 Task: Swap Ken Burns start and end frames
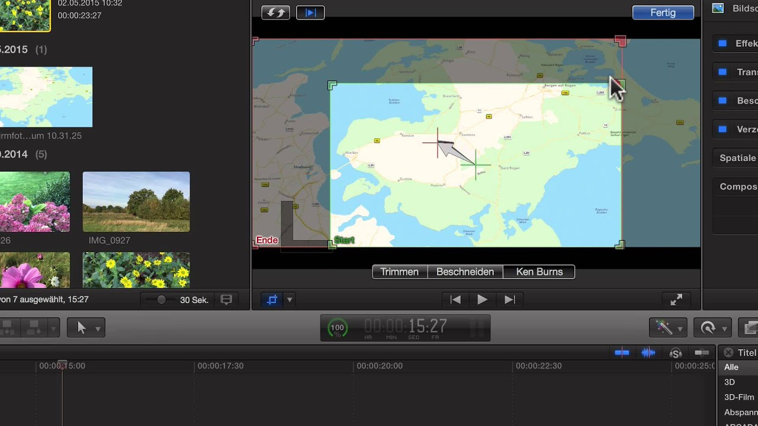click(275, 12)
